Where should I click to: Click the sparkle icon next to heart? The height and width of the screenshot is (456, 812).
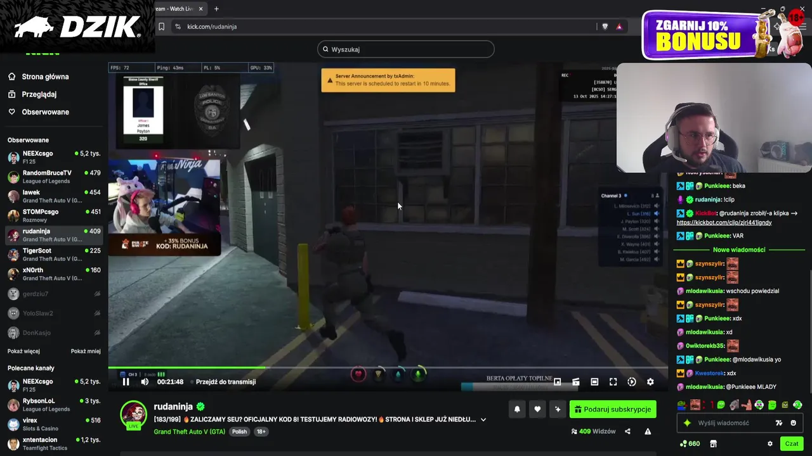(558, 410)
